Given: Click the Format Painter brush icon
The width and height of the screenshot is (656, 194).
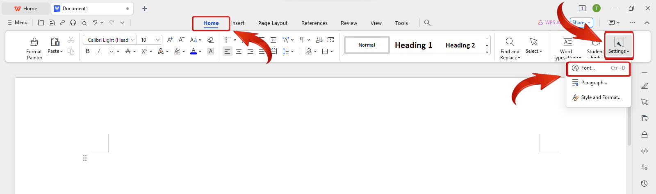Looking at the screenshot, I should [34, 42].
